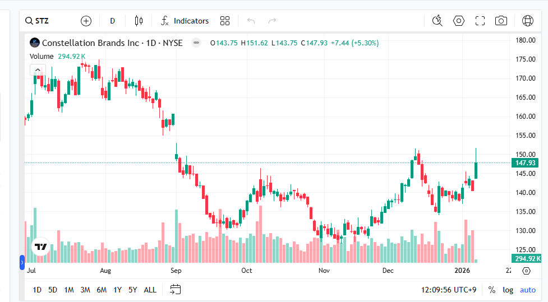Select the 5Y date range
The width and height of the screenshot is (548, 302).
132,290
